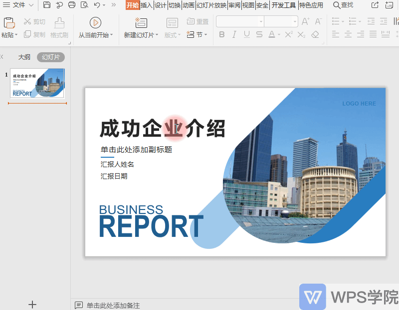Click the Save icon in quick toolbar
The width and height of the screenshot is (399, 310).
(46, 5)
